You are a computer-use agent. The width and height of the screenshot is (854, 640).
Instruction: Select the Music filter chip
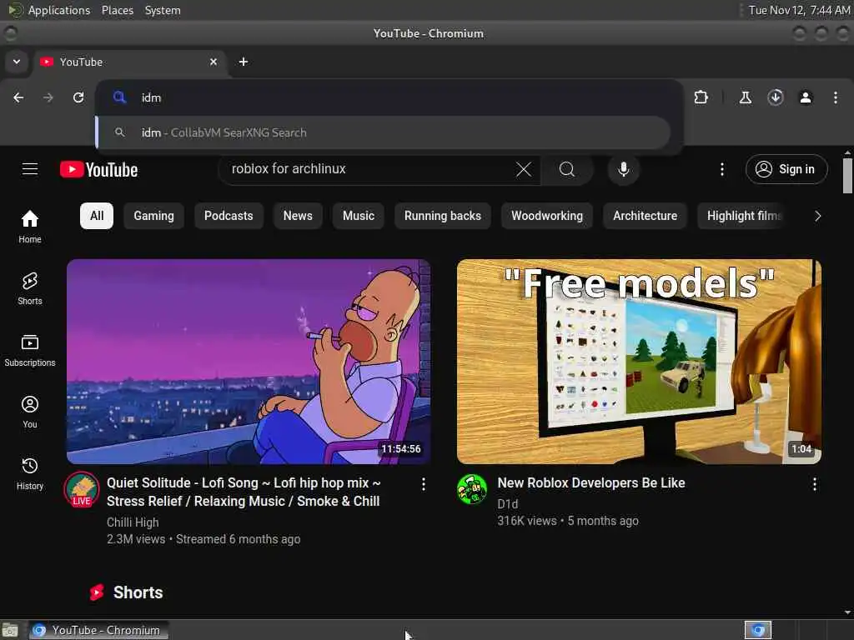coord(359,216)
